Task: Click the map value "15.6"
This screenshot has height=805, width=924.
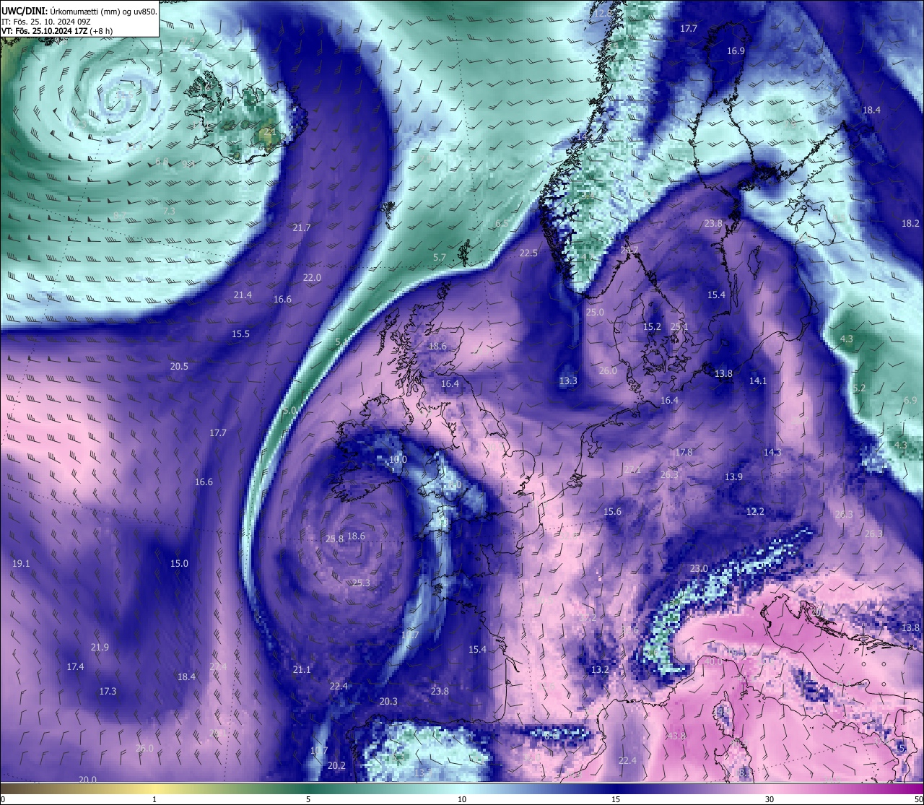Action: (x=612, y=512)
